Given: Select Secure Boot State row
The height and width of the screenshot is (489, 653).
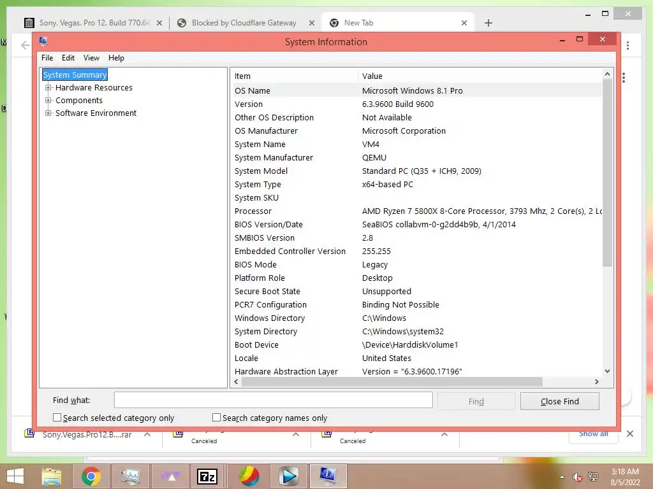Looking at the screenshot, I should pos(416,292).
